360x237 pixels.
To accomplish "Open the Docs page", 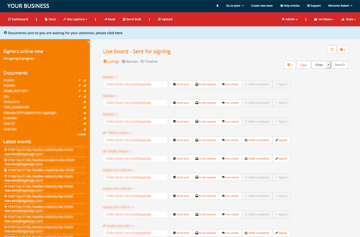I will point(50,19).
